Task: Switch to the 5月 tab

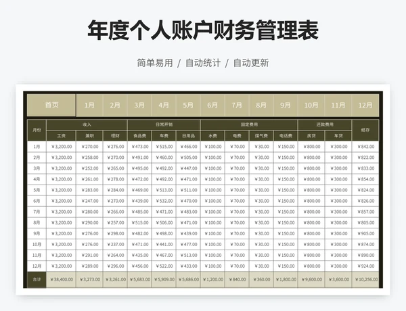Action: pyautogui.click(x=188, y=105)
